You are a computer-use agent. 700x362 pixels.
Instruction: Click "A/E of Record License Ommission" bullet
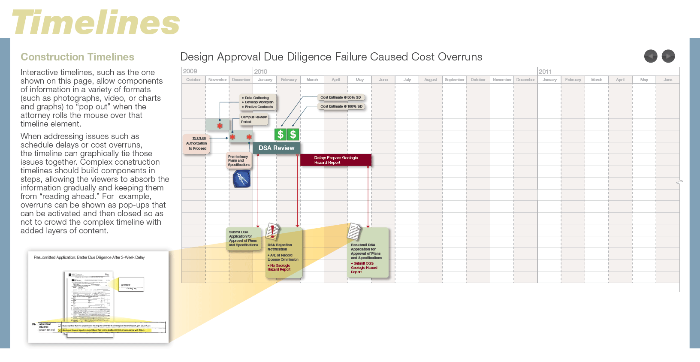(283, 257)
